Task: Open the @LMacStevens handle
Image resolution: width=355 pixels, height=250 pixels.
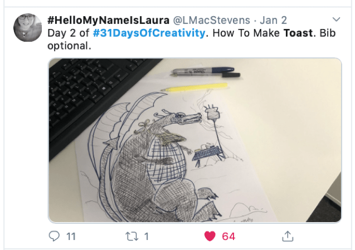Action: pos(211,20)
